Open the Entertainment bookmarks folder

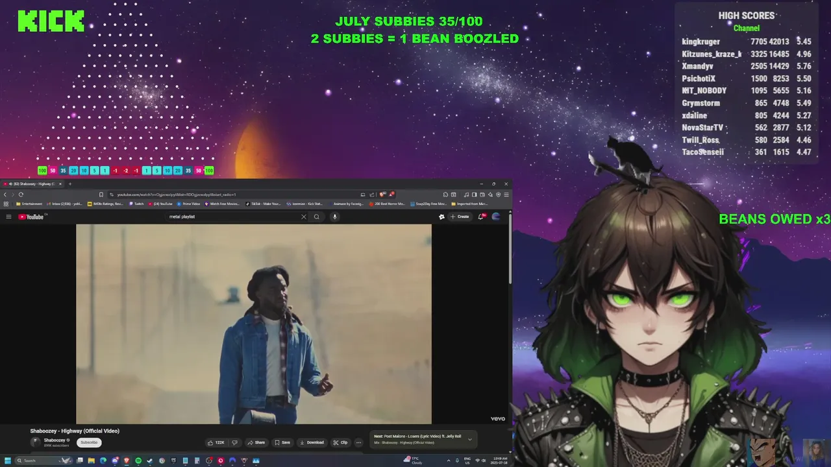pos(29,204)
